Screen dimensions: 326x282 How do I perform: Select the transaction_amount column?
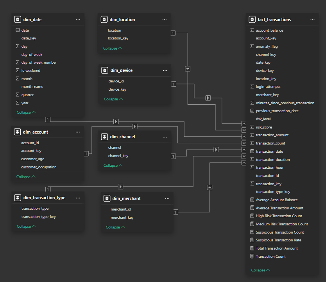click(272, 135)
